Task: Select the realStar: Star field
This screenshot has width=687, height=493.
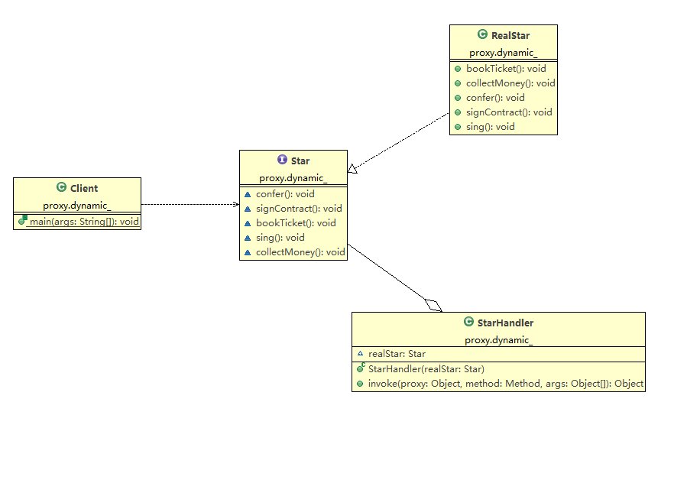Action: coord(397,354)
